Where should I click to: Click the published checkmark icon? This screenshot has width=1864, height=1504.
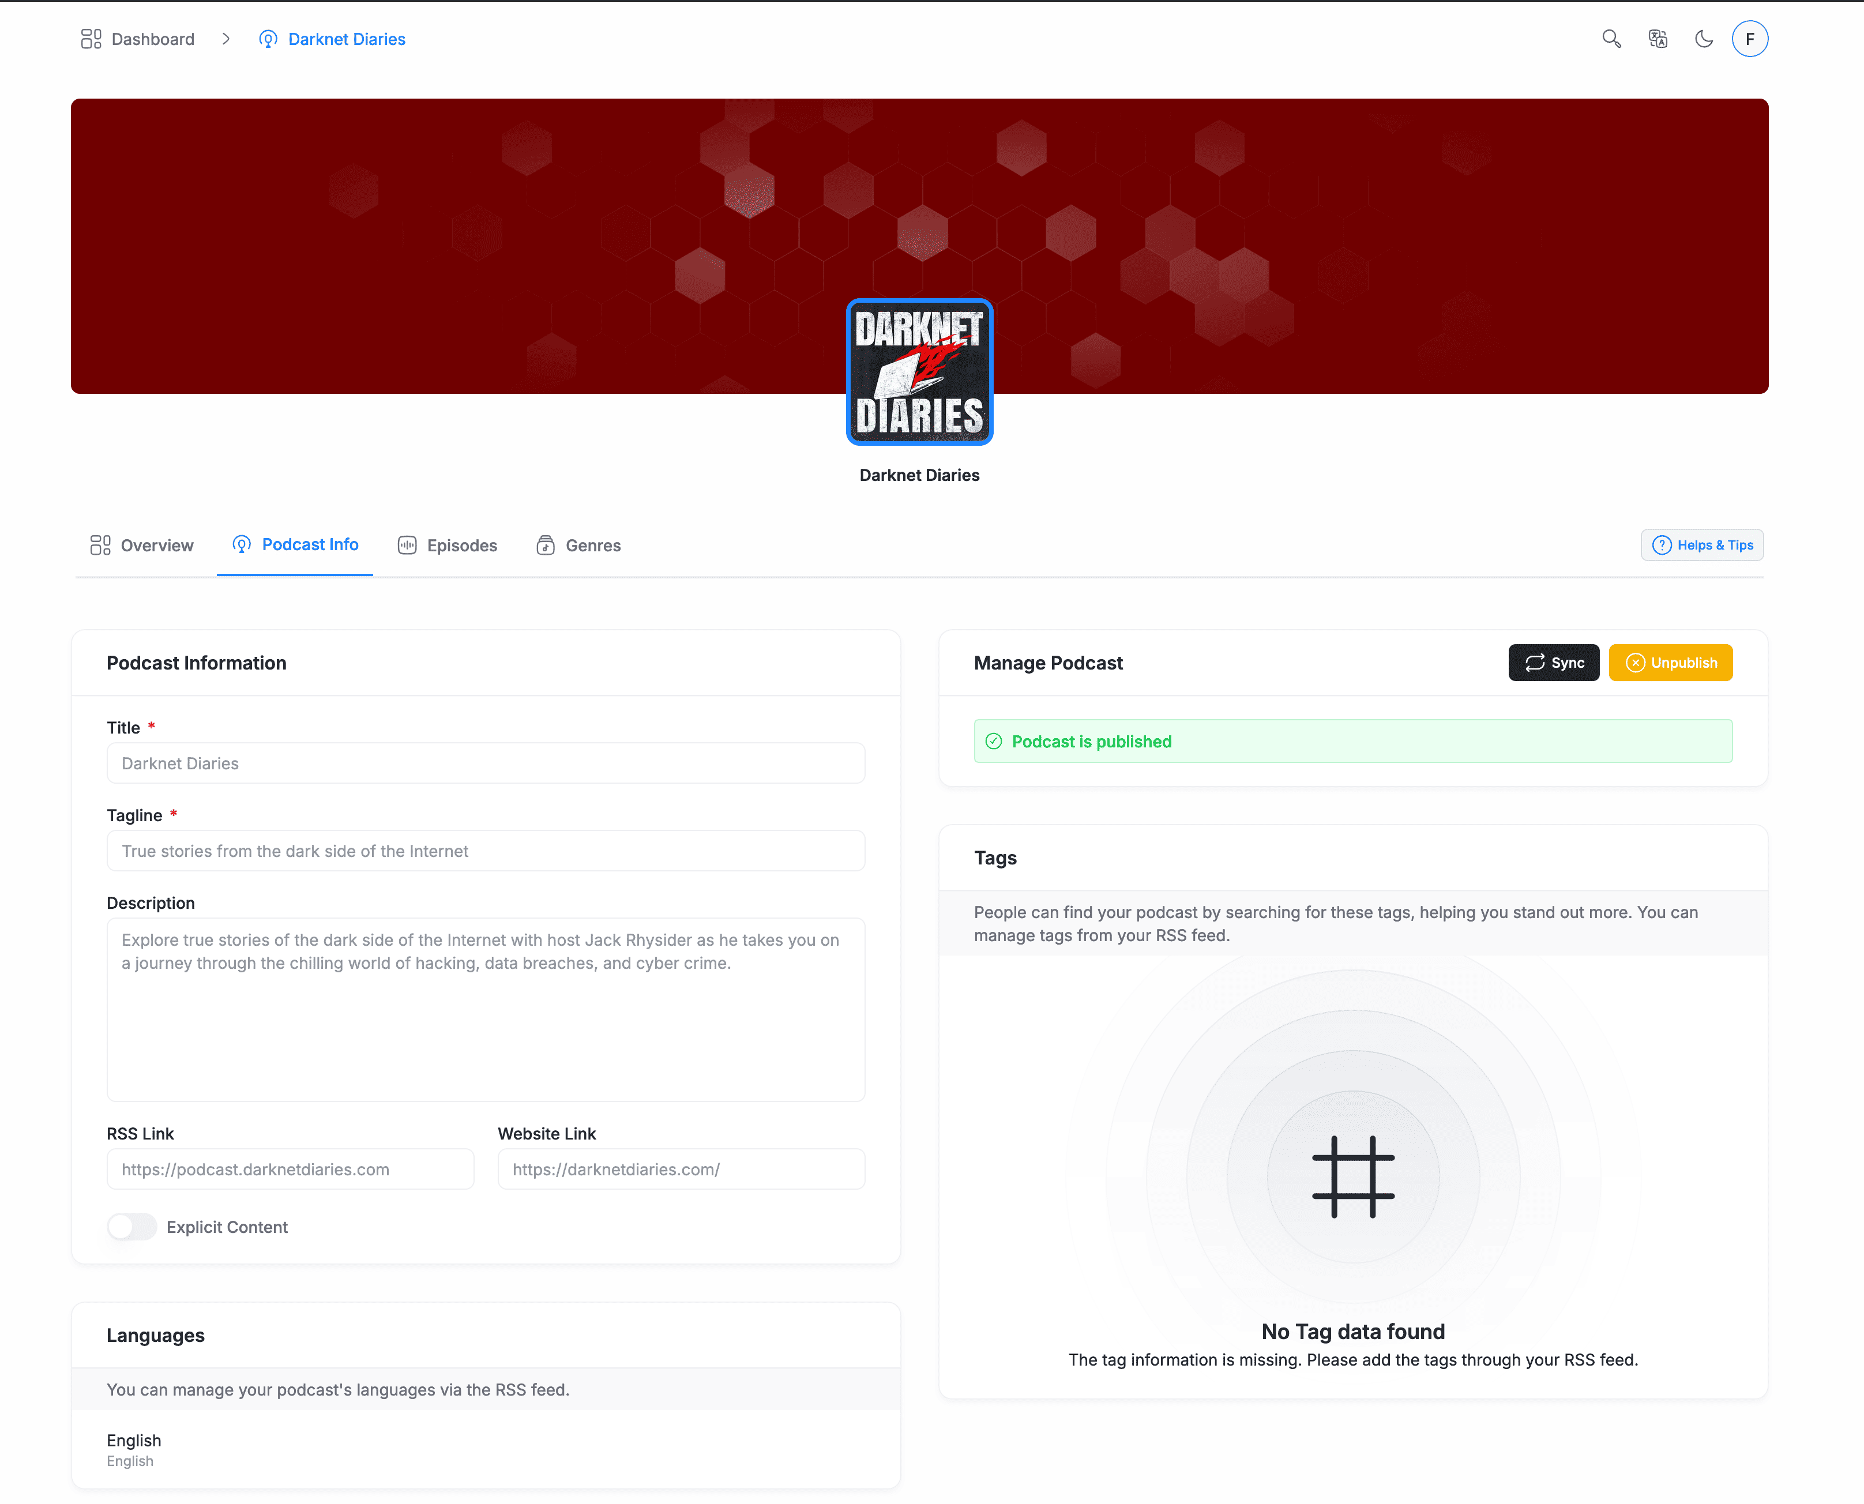point(994,742)
